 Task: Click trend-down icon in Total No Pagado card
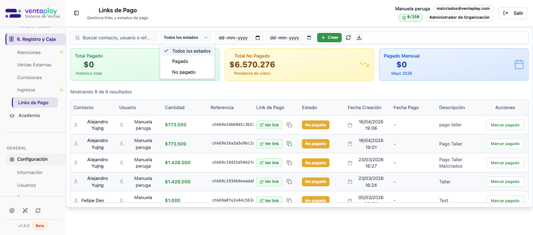click(364, 64)
